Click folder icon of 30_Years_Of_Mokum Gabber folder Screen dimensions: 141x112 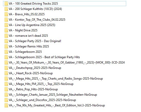coord(6,63)
